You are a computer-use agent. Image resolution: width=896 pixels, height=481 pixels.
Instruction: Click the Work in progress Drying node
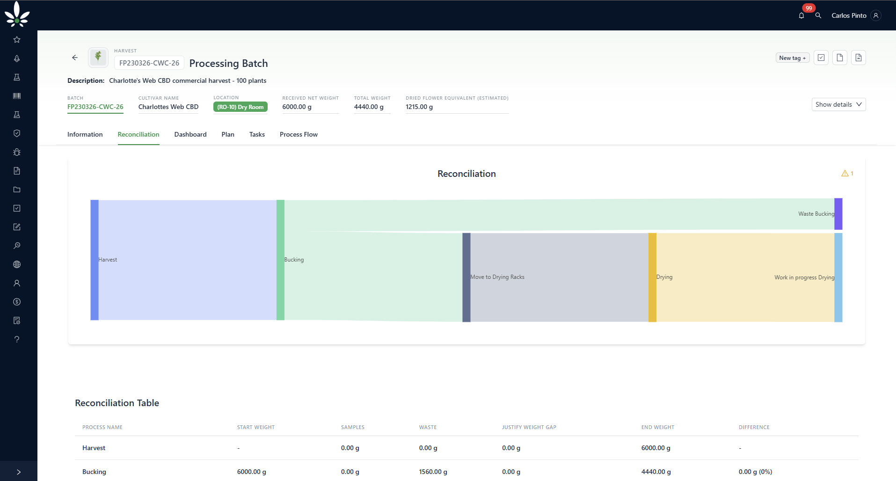click(838, 277)
